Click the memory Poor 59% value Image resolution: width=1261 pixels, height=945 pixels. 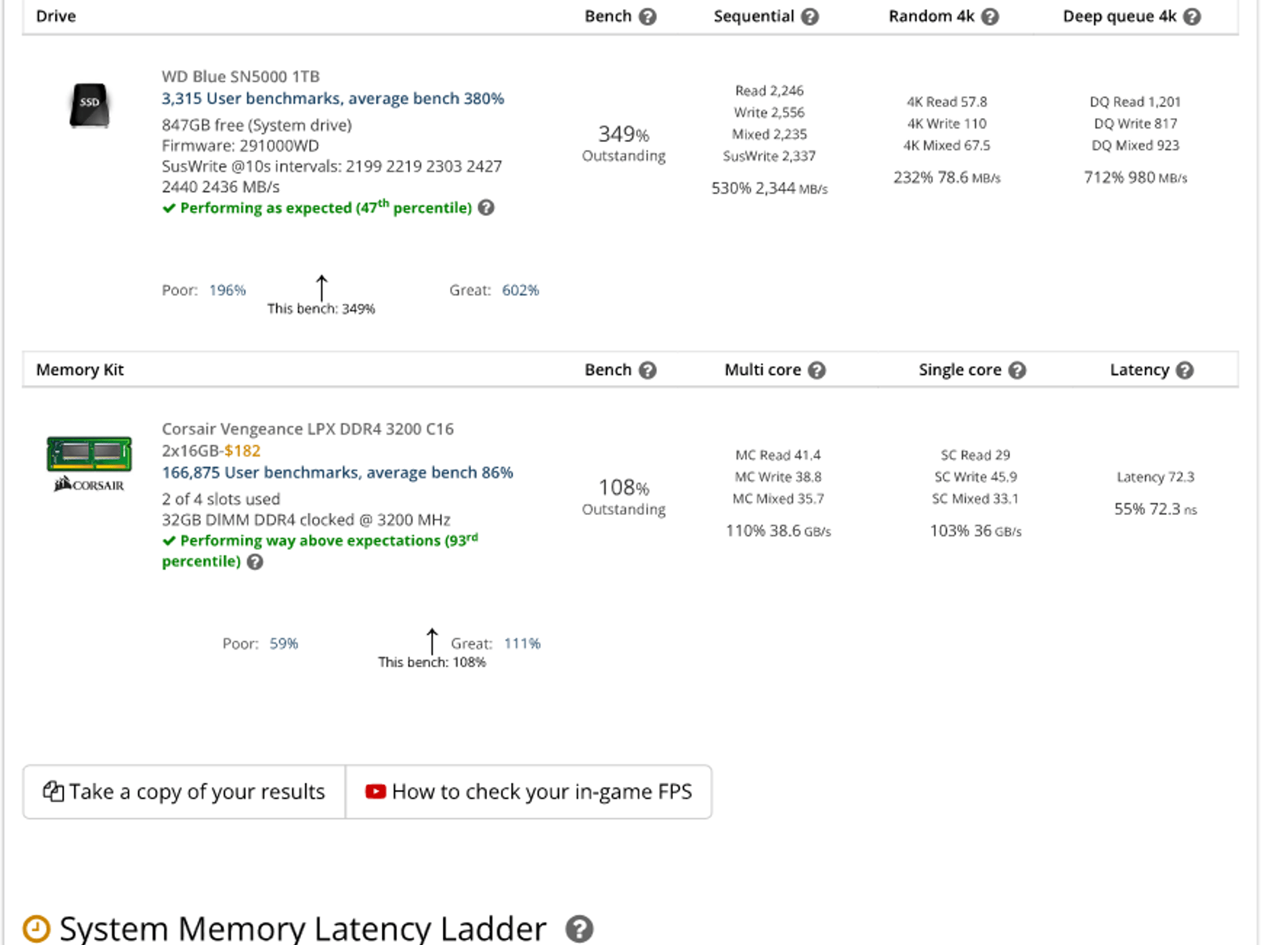click(284, 644)
